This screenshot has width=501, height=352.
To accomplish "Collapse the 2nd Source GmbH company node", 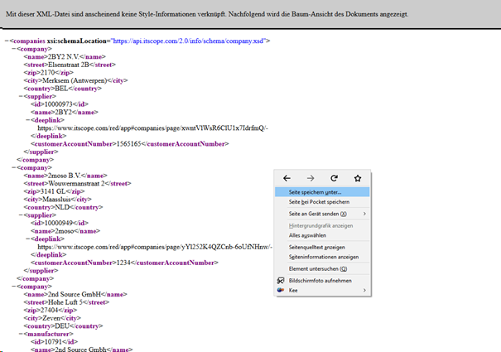I will [x=14, y=287].
